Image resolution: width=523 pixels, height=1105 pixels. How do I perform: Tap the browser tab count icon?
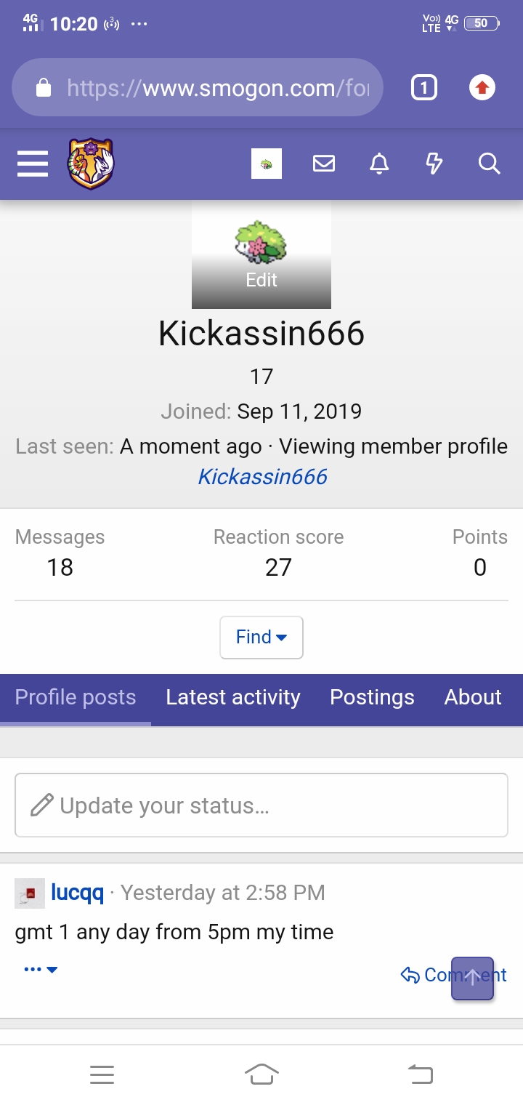pos(424,89)
